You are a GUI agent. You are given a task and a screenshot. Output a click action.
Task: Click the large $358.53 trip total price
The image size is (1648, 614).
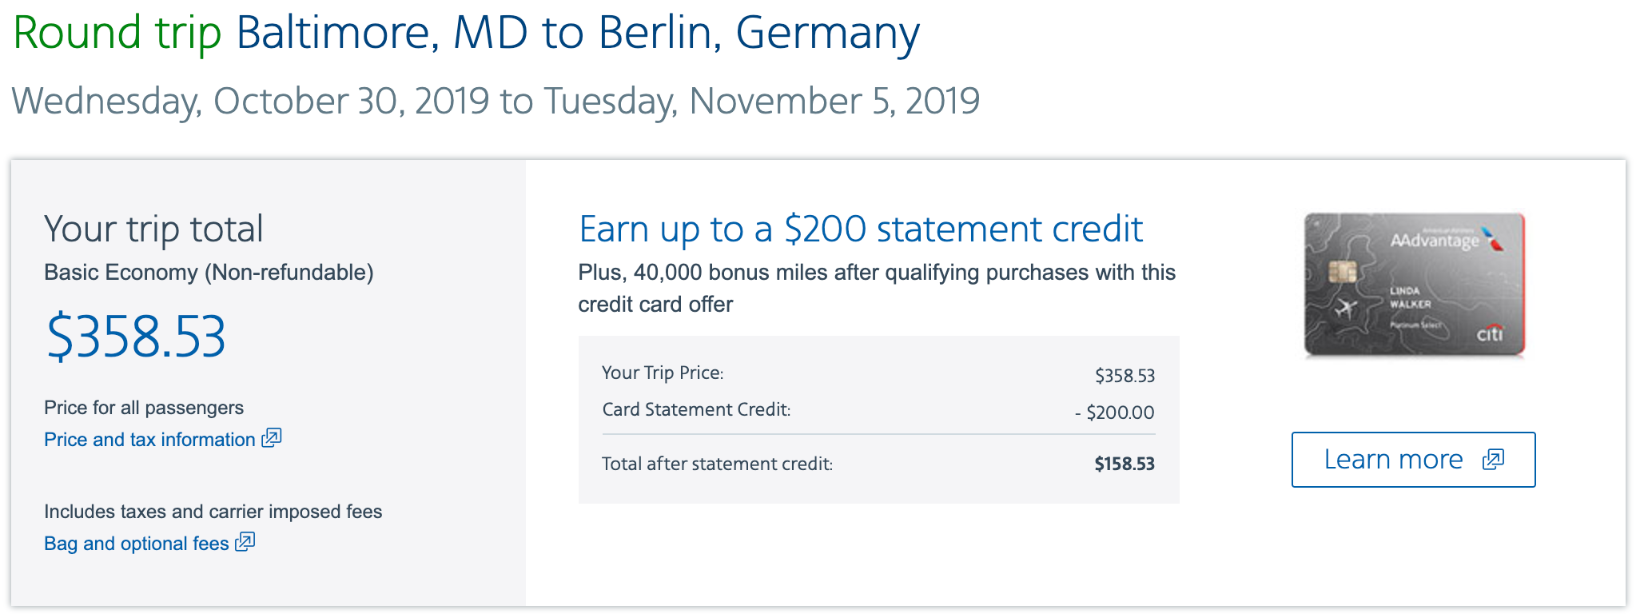[x=136, y=337]
